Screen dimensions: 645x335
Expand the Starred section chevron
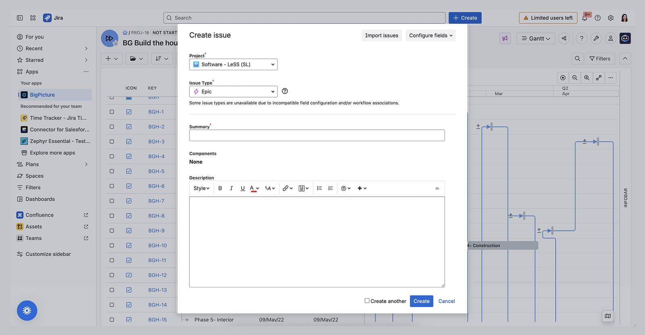pos(86,60)
